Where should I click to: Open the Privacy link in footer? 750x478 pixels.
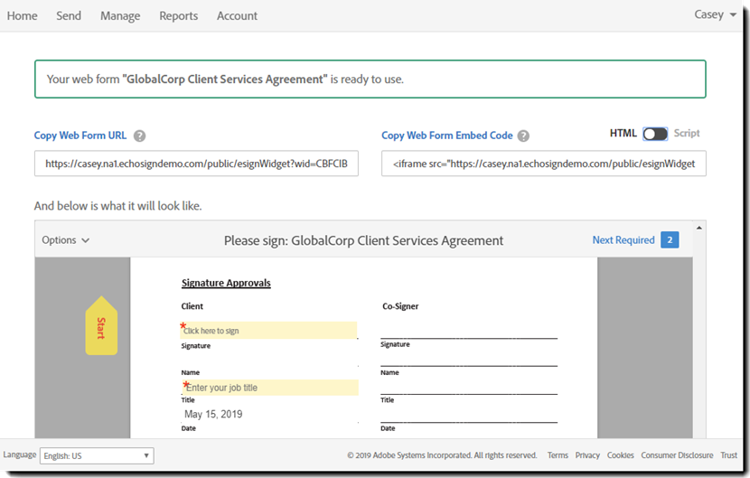click(587, 455)
